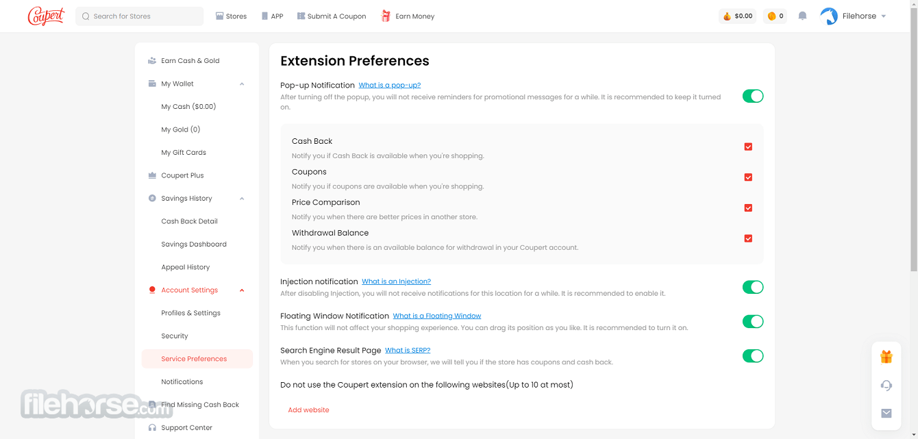Click the 'What is a pop-up?' link

(x=390, y=86)
